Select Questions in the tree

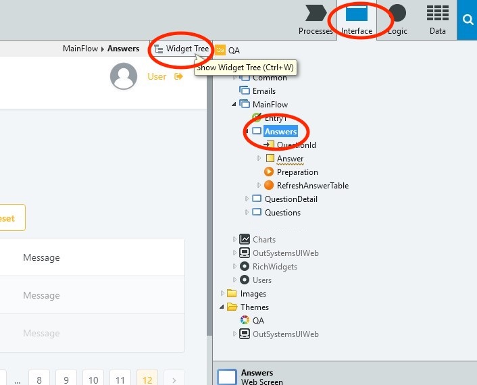(x=282, y=213)
